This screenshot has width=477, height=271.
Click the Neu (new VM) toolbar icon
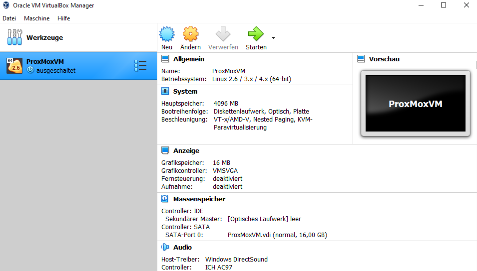pyautogui.click(x=167, y=34)
